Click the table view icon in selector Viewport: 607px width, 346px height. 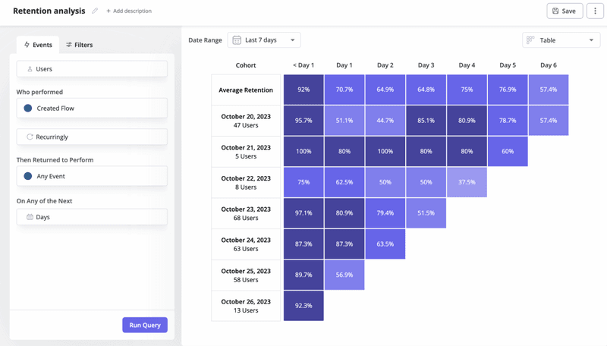click(x=531, y=40)
